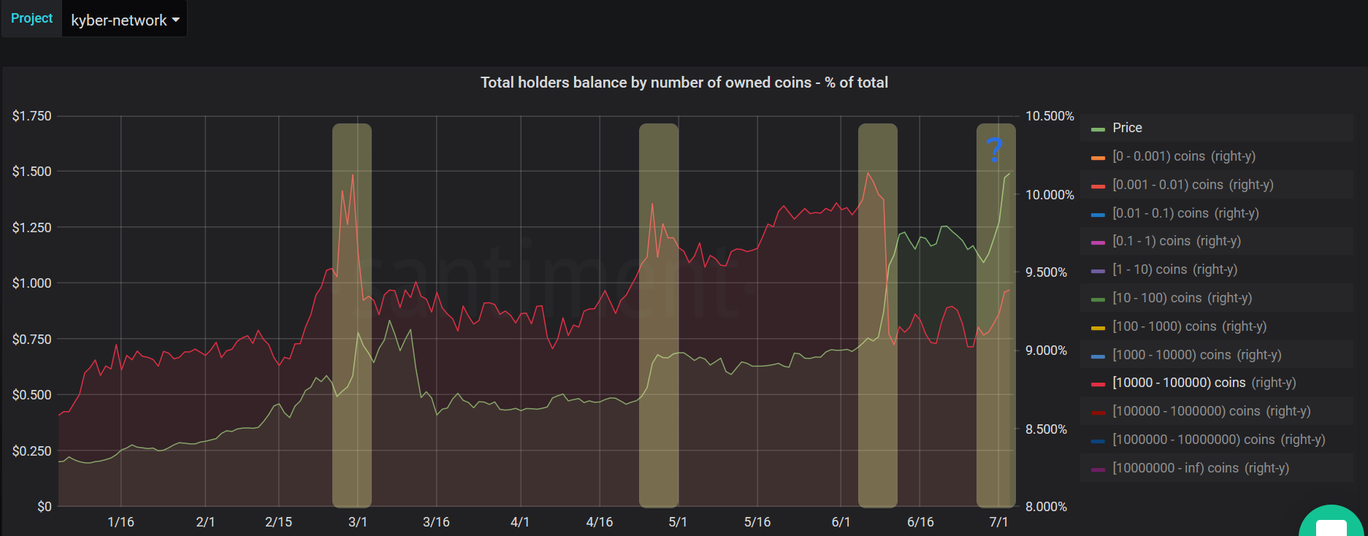This screenshot has height=536, width=1368.
Task: Click the 8.500% right axis label
Action: click(1046, 429)
